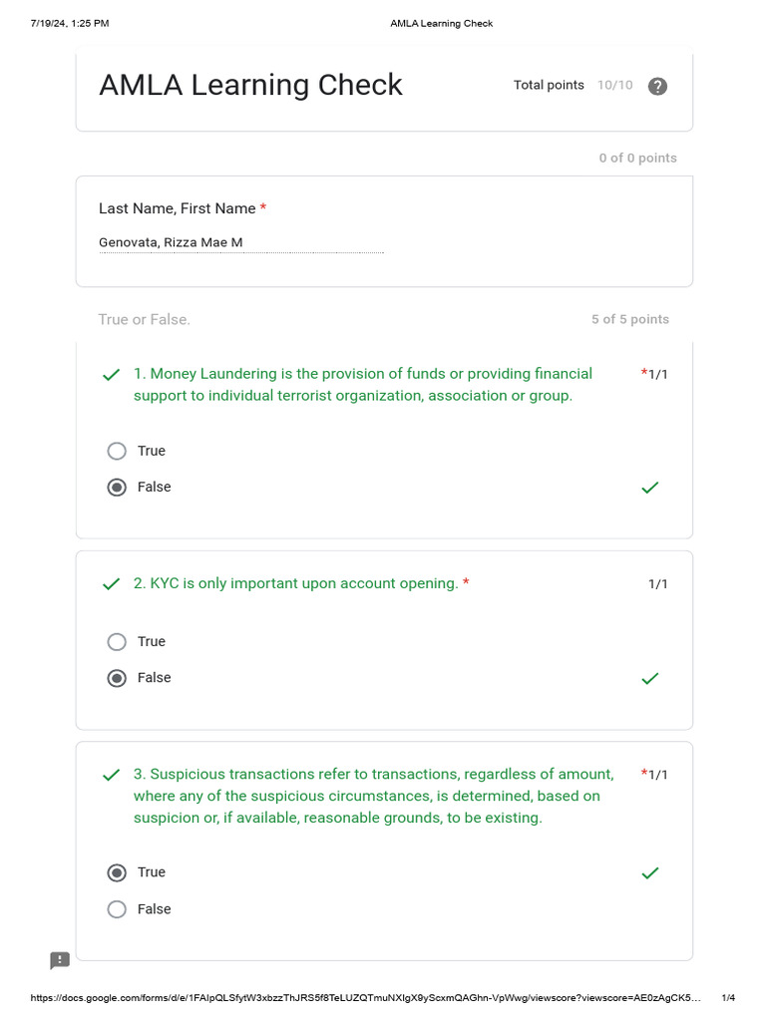Click the True or False section header

coord(144,320)
